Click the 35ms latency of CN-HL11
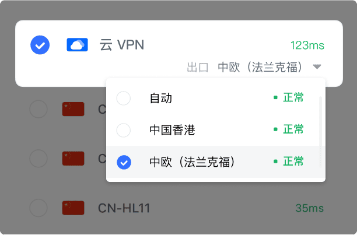Viewport: 357px width, 235px height. (x=309, y=208)
